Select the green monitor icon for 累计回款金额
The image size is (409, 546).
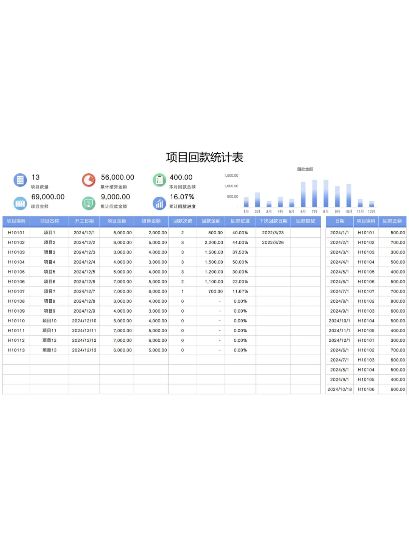pyautogui.click(x=89, y=202)
